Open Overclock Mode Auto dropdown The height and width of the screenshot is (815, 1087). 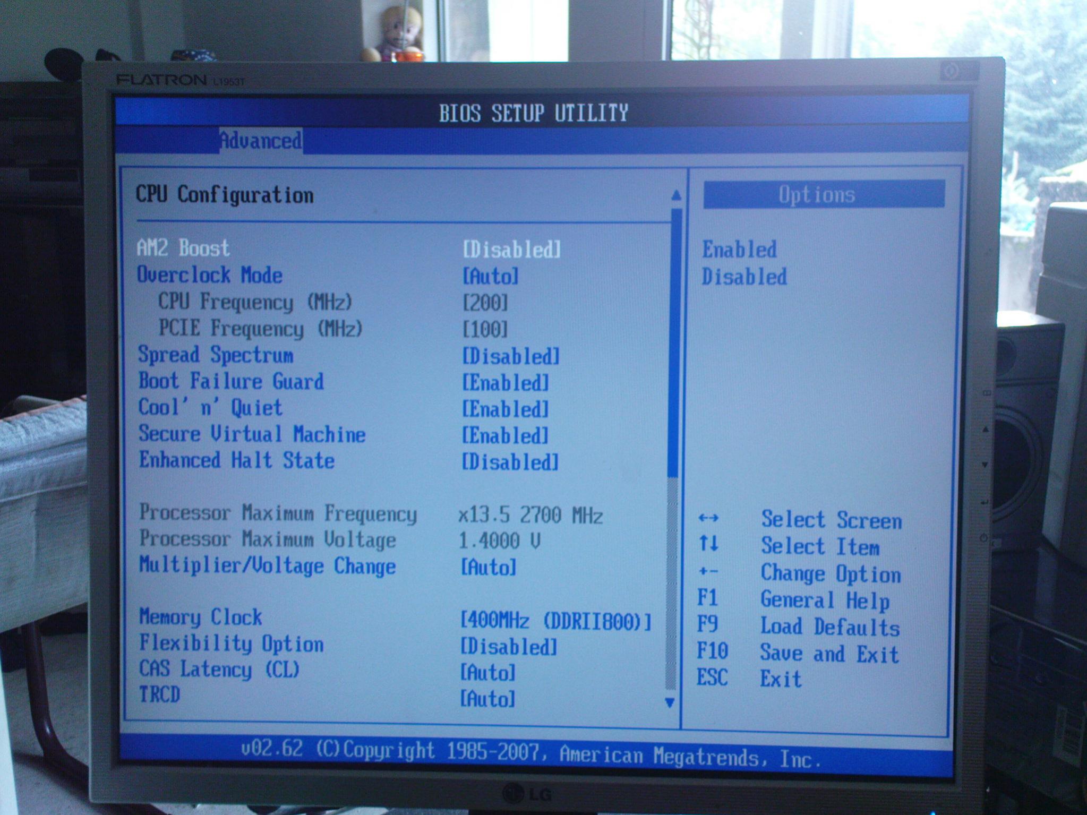(x=490, y=276)
